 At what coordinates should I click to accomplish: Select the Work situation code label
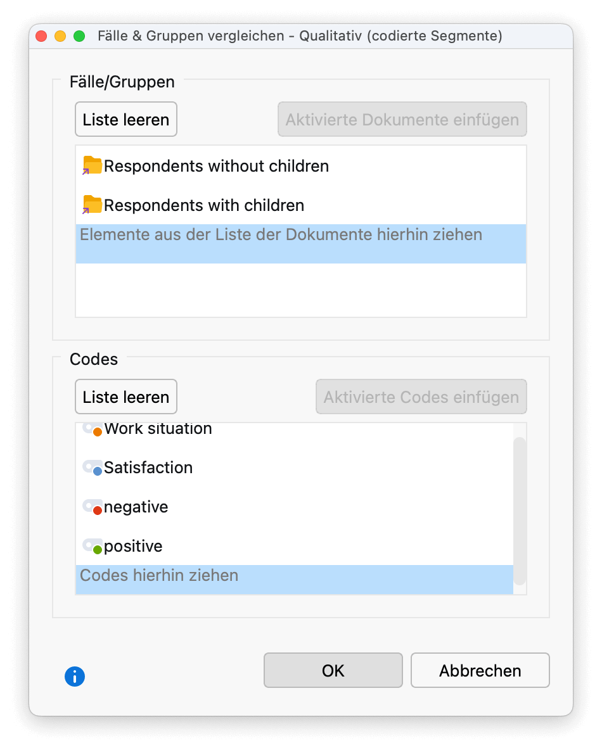tap(158, 429)
